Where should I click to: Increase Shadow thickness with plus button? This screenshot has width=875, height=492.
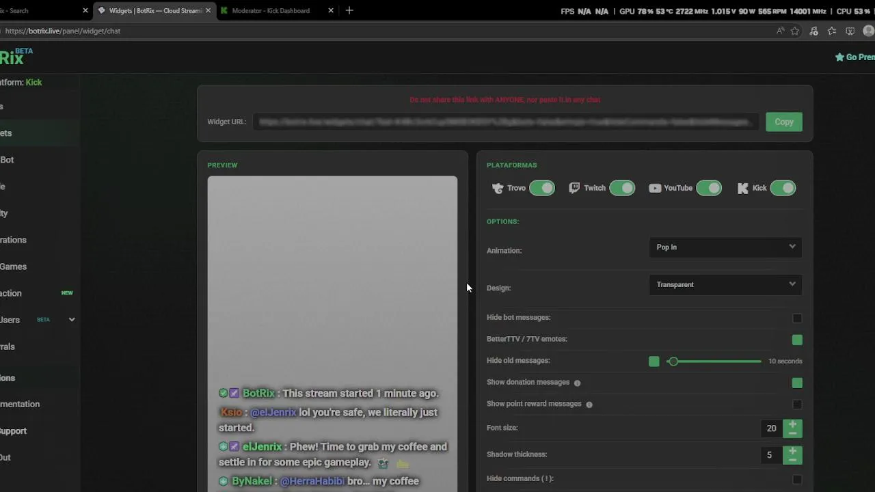792,451
